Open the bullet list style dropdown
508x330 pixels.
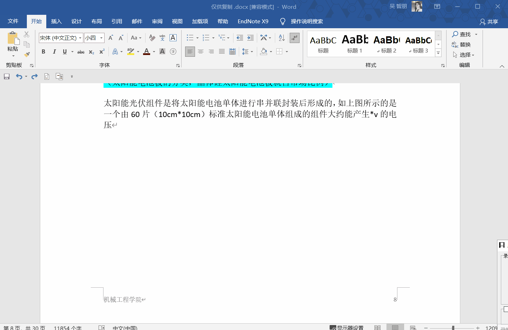click(x=197, y=37)
